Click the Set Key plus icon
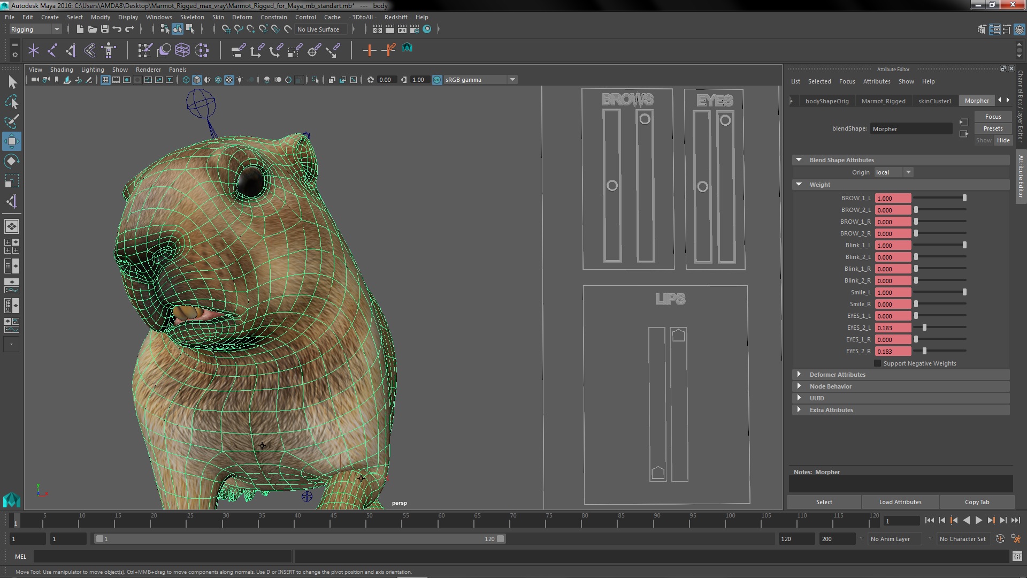Screen dimensions: 1027x578 pos(369,51)
